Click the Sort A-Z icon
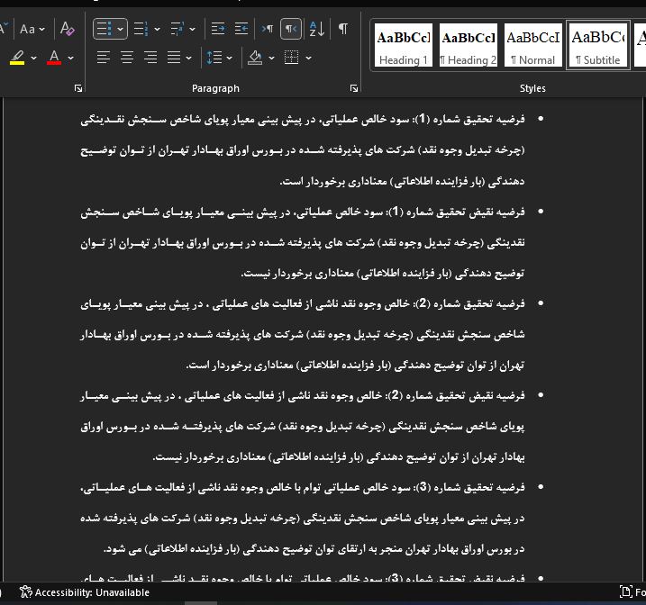 pos(317,29)
